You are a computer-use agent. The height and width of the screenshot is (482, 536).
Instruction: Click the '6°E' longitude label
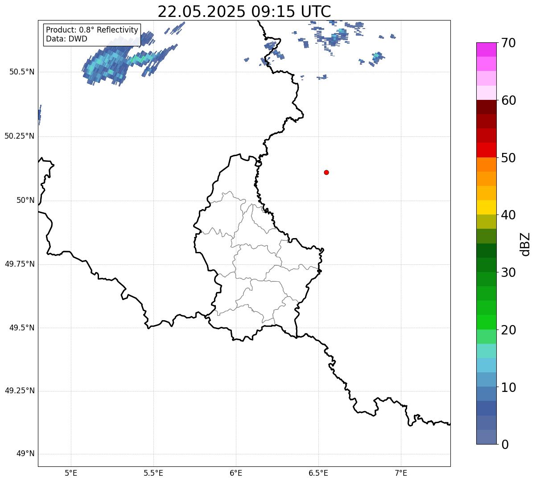point(236,473)
